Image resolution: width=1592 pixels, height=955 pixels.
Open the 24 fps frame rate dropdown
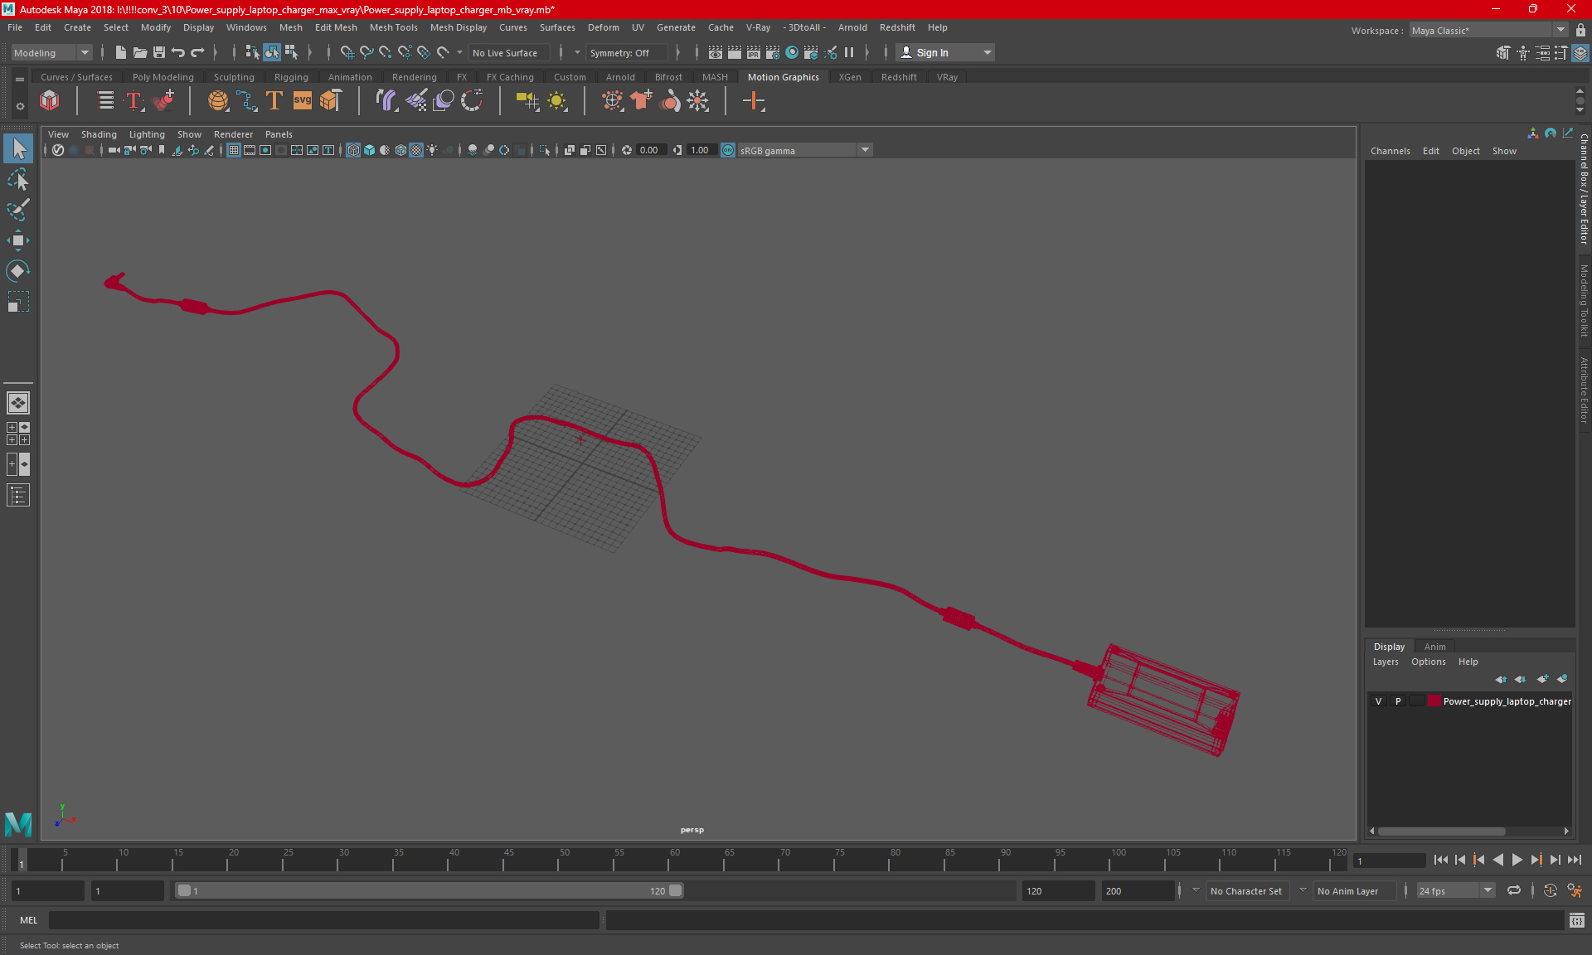point(1455,890)
